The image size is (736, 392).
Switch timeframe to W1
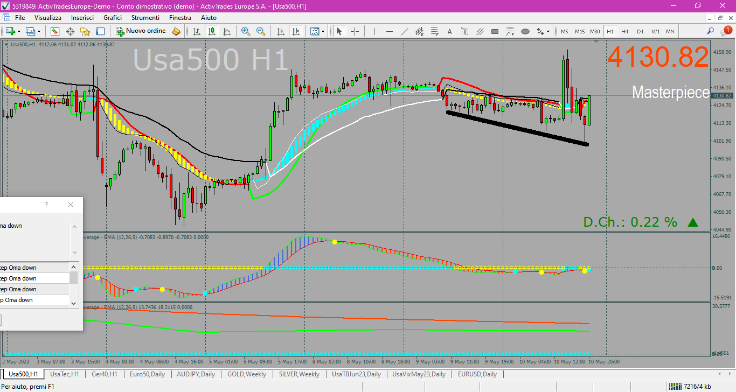point(655,31)
